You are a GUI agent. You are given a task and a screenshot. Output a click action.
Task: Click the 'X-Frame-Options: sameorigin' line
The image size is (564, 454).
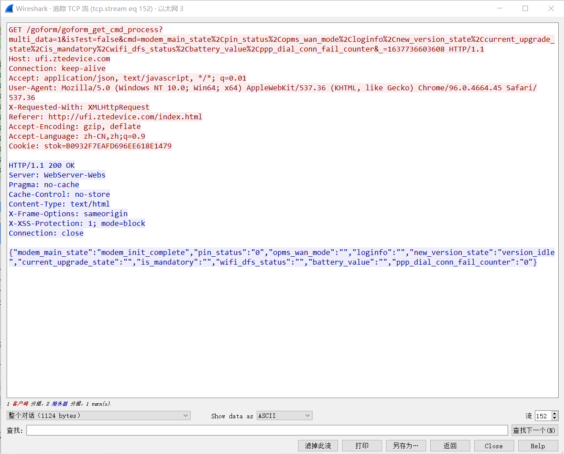pyautogui.click(x=68, y=214)
